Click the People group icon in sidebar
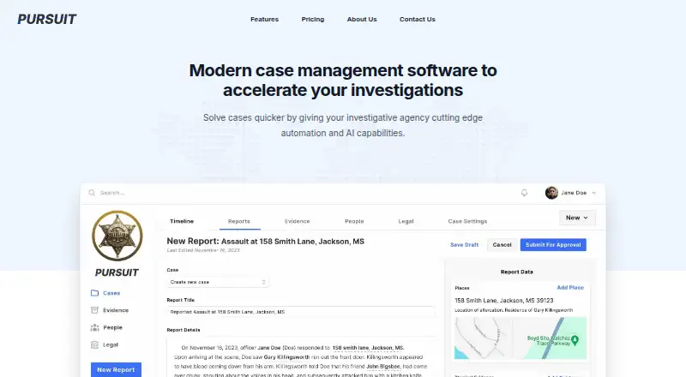 point(94,327)
